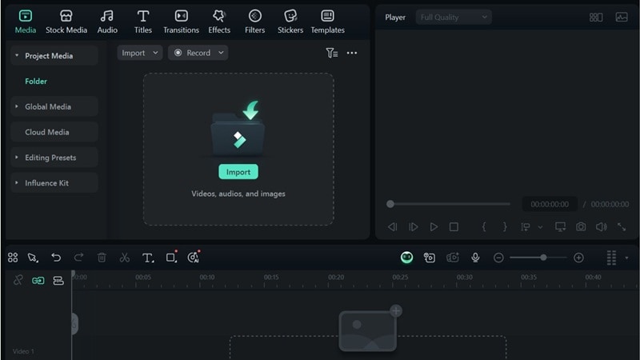Image resolution: width=640 pixels, height=360 pixels.
Task: Click the external monitor display icon
Action: coord(561,226)
